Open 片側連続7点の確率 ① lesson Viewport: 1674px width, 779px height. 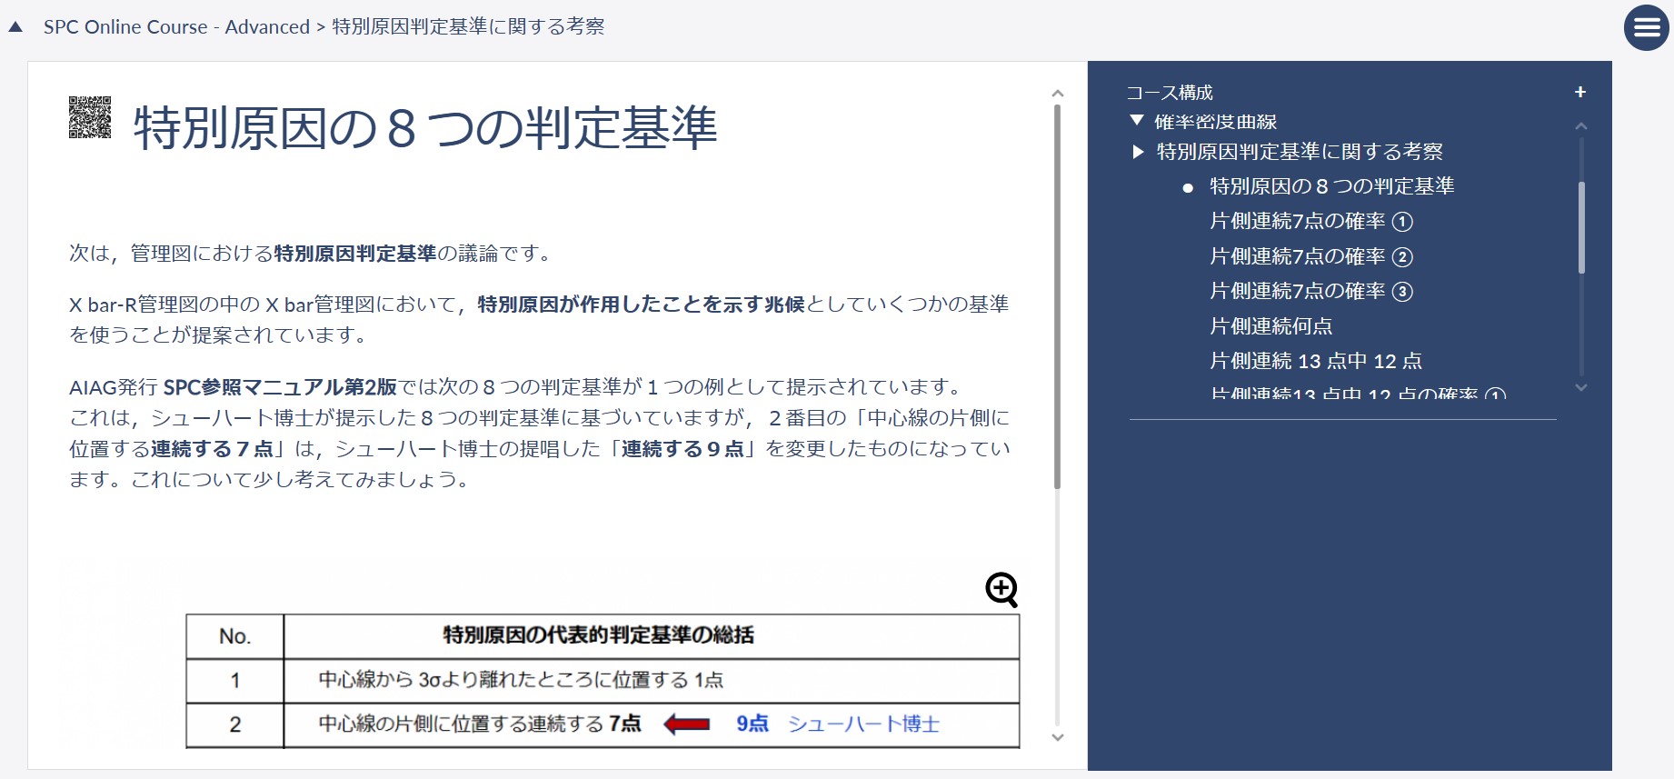[1311, 221]
